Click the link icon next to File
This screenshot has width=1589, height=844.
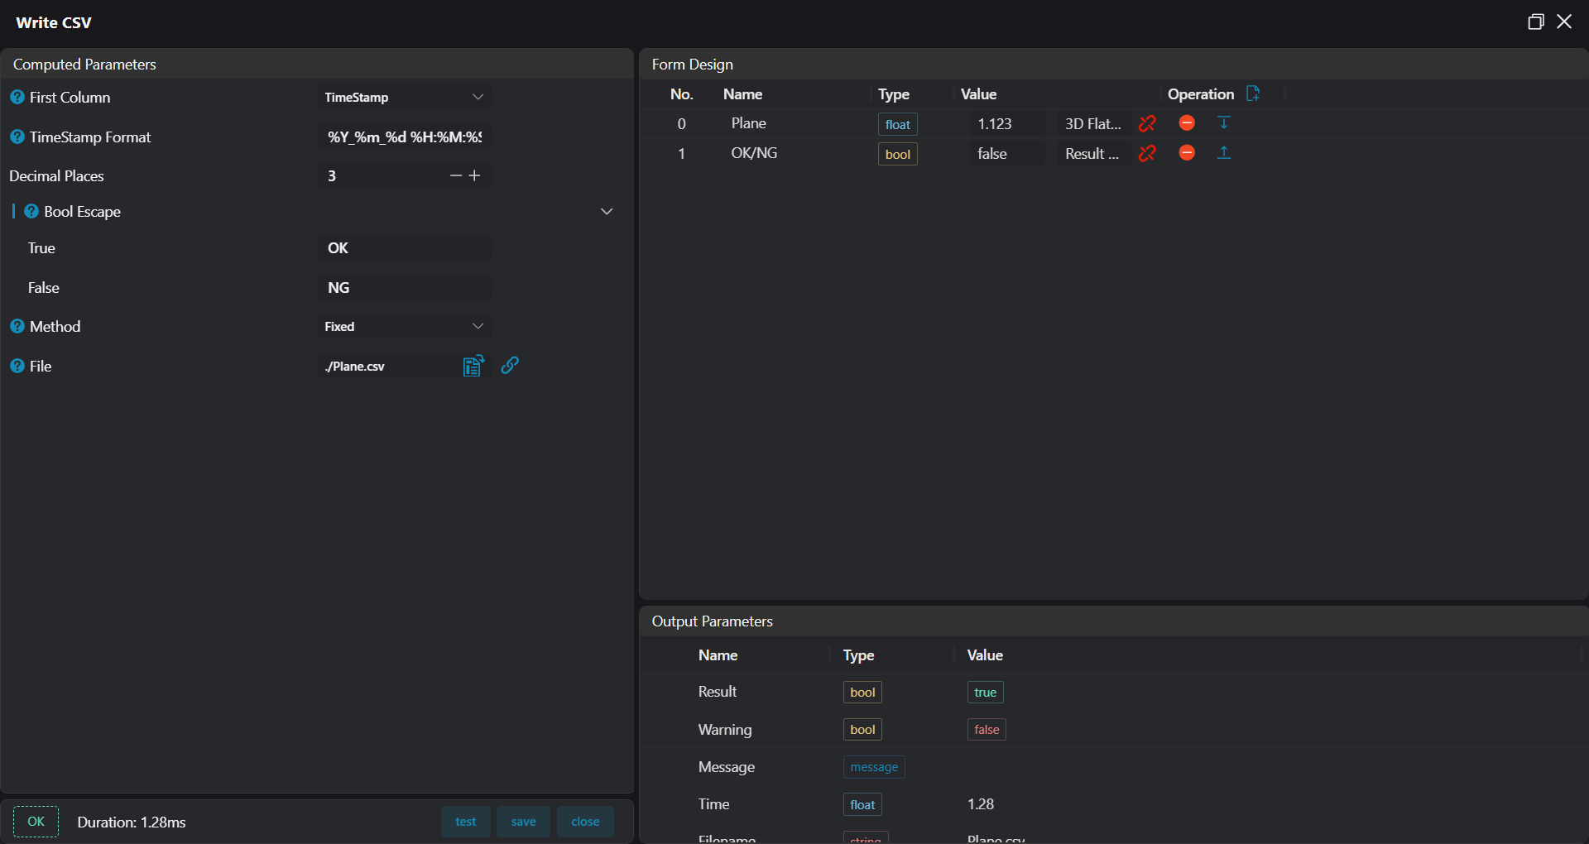(510, 365)
